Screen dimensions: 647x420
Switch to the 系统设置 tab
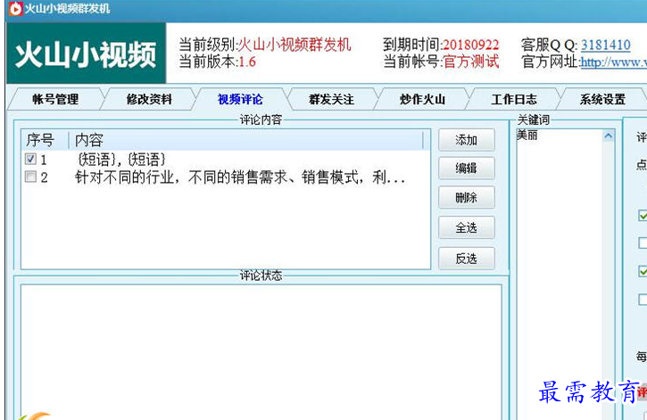coord(602,99)
